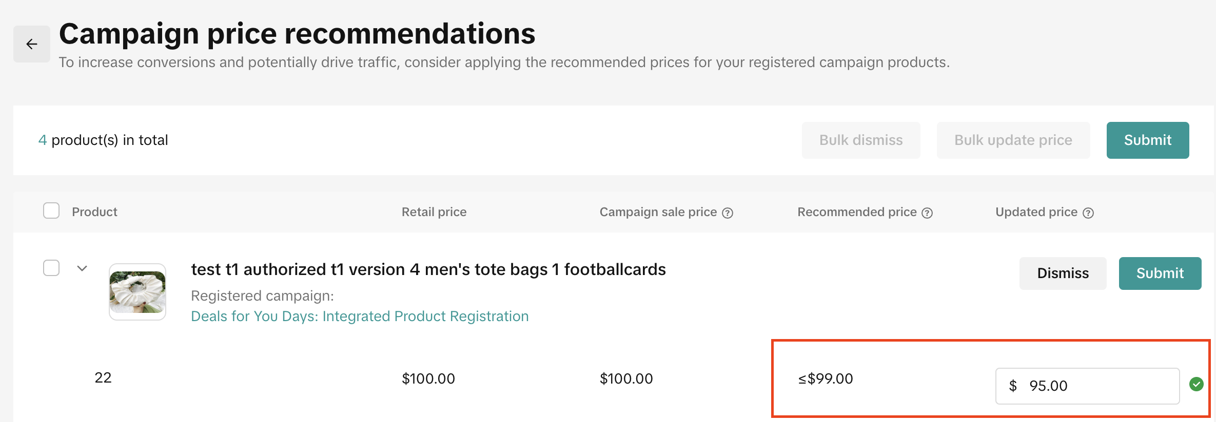Click the Retail price column header
Image resolution: width=1216 pixels, height=422 pixels.
click(x=434, y=212)
